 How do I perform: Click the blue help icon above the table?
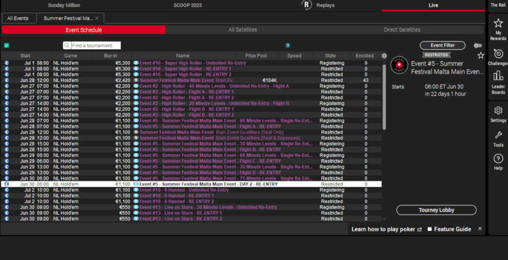(x=288, y=46)
